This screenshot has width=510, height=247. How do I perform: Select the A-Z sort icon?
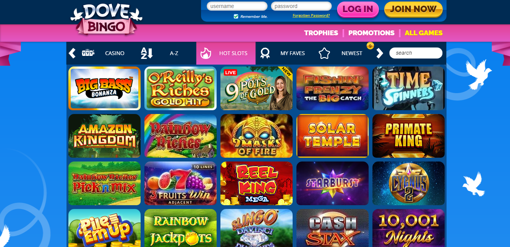coord(147,53)
